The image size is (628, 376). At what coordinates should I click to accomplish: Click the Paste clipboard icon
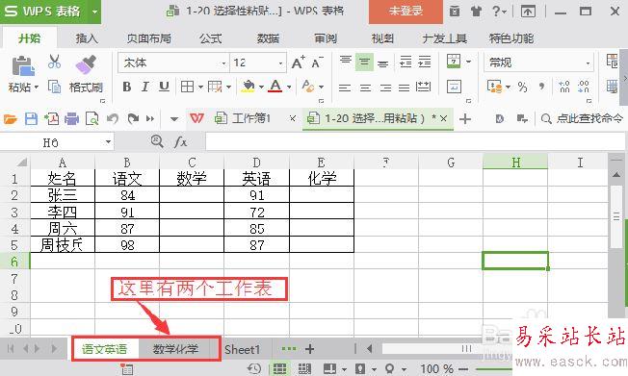tap(23, 65)
